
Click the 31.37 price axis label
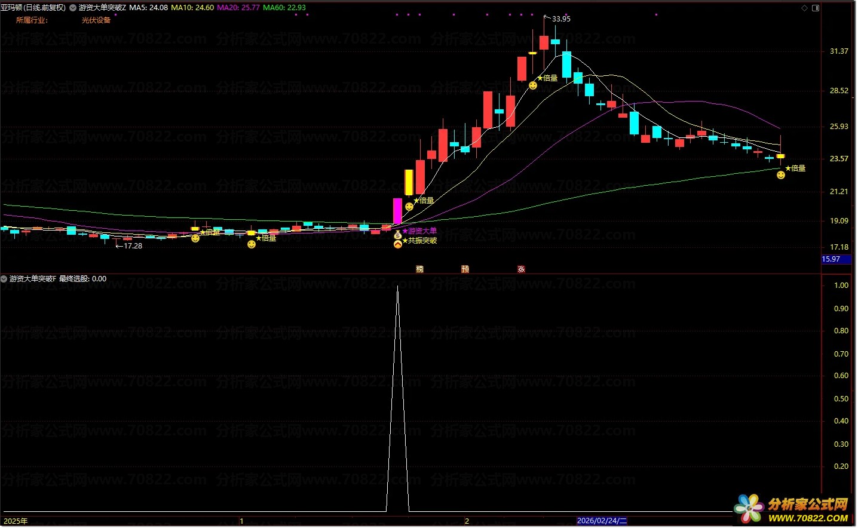839,51
